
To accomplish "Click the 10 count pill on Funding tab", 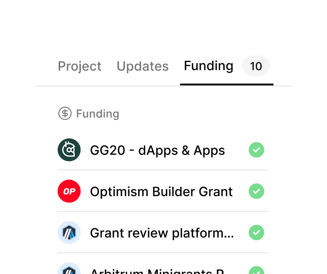I will point(256,66).
